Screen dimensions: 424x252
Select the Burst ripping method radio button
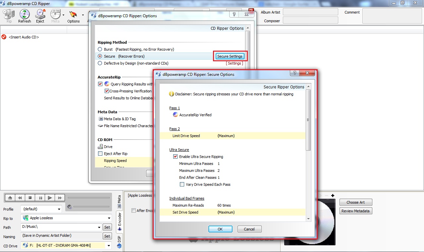[x=100, y=49]
